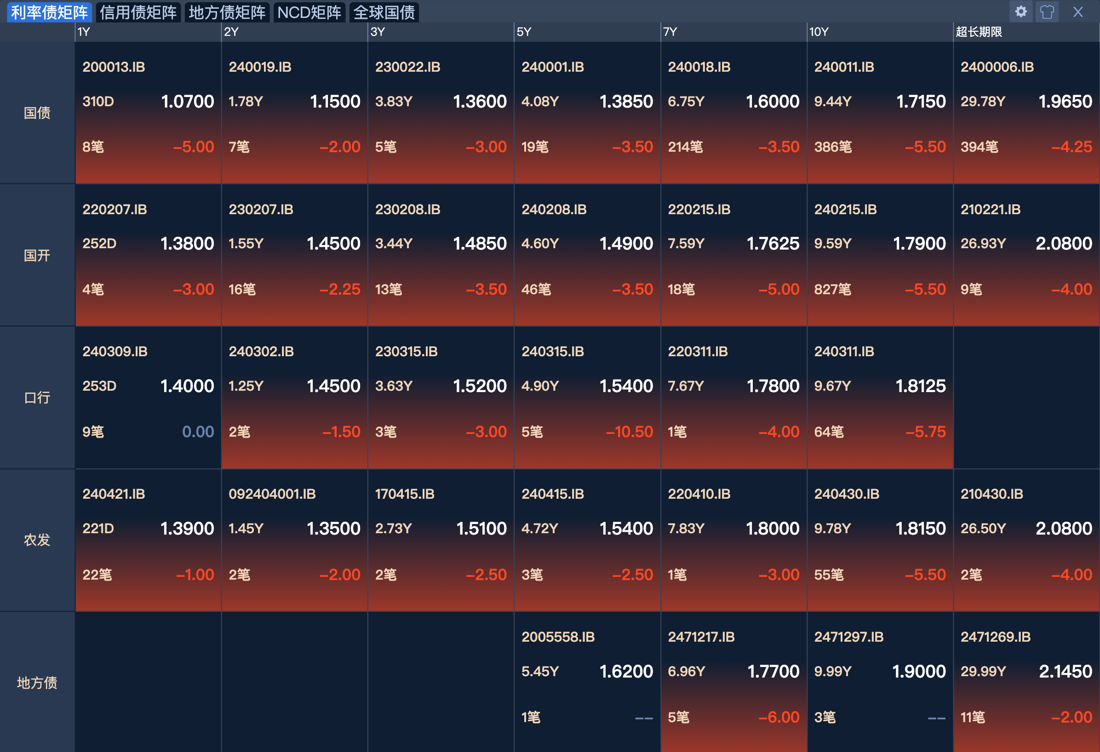Click the 超长期限 column header

(x=978, y=32)
